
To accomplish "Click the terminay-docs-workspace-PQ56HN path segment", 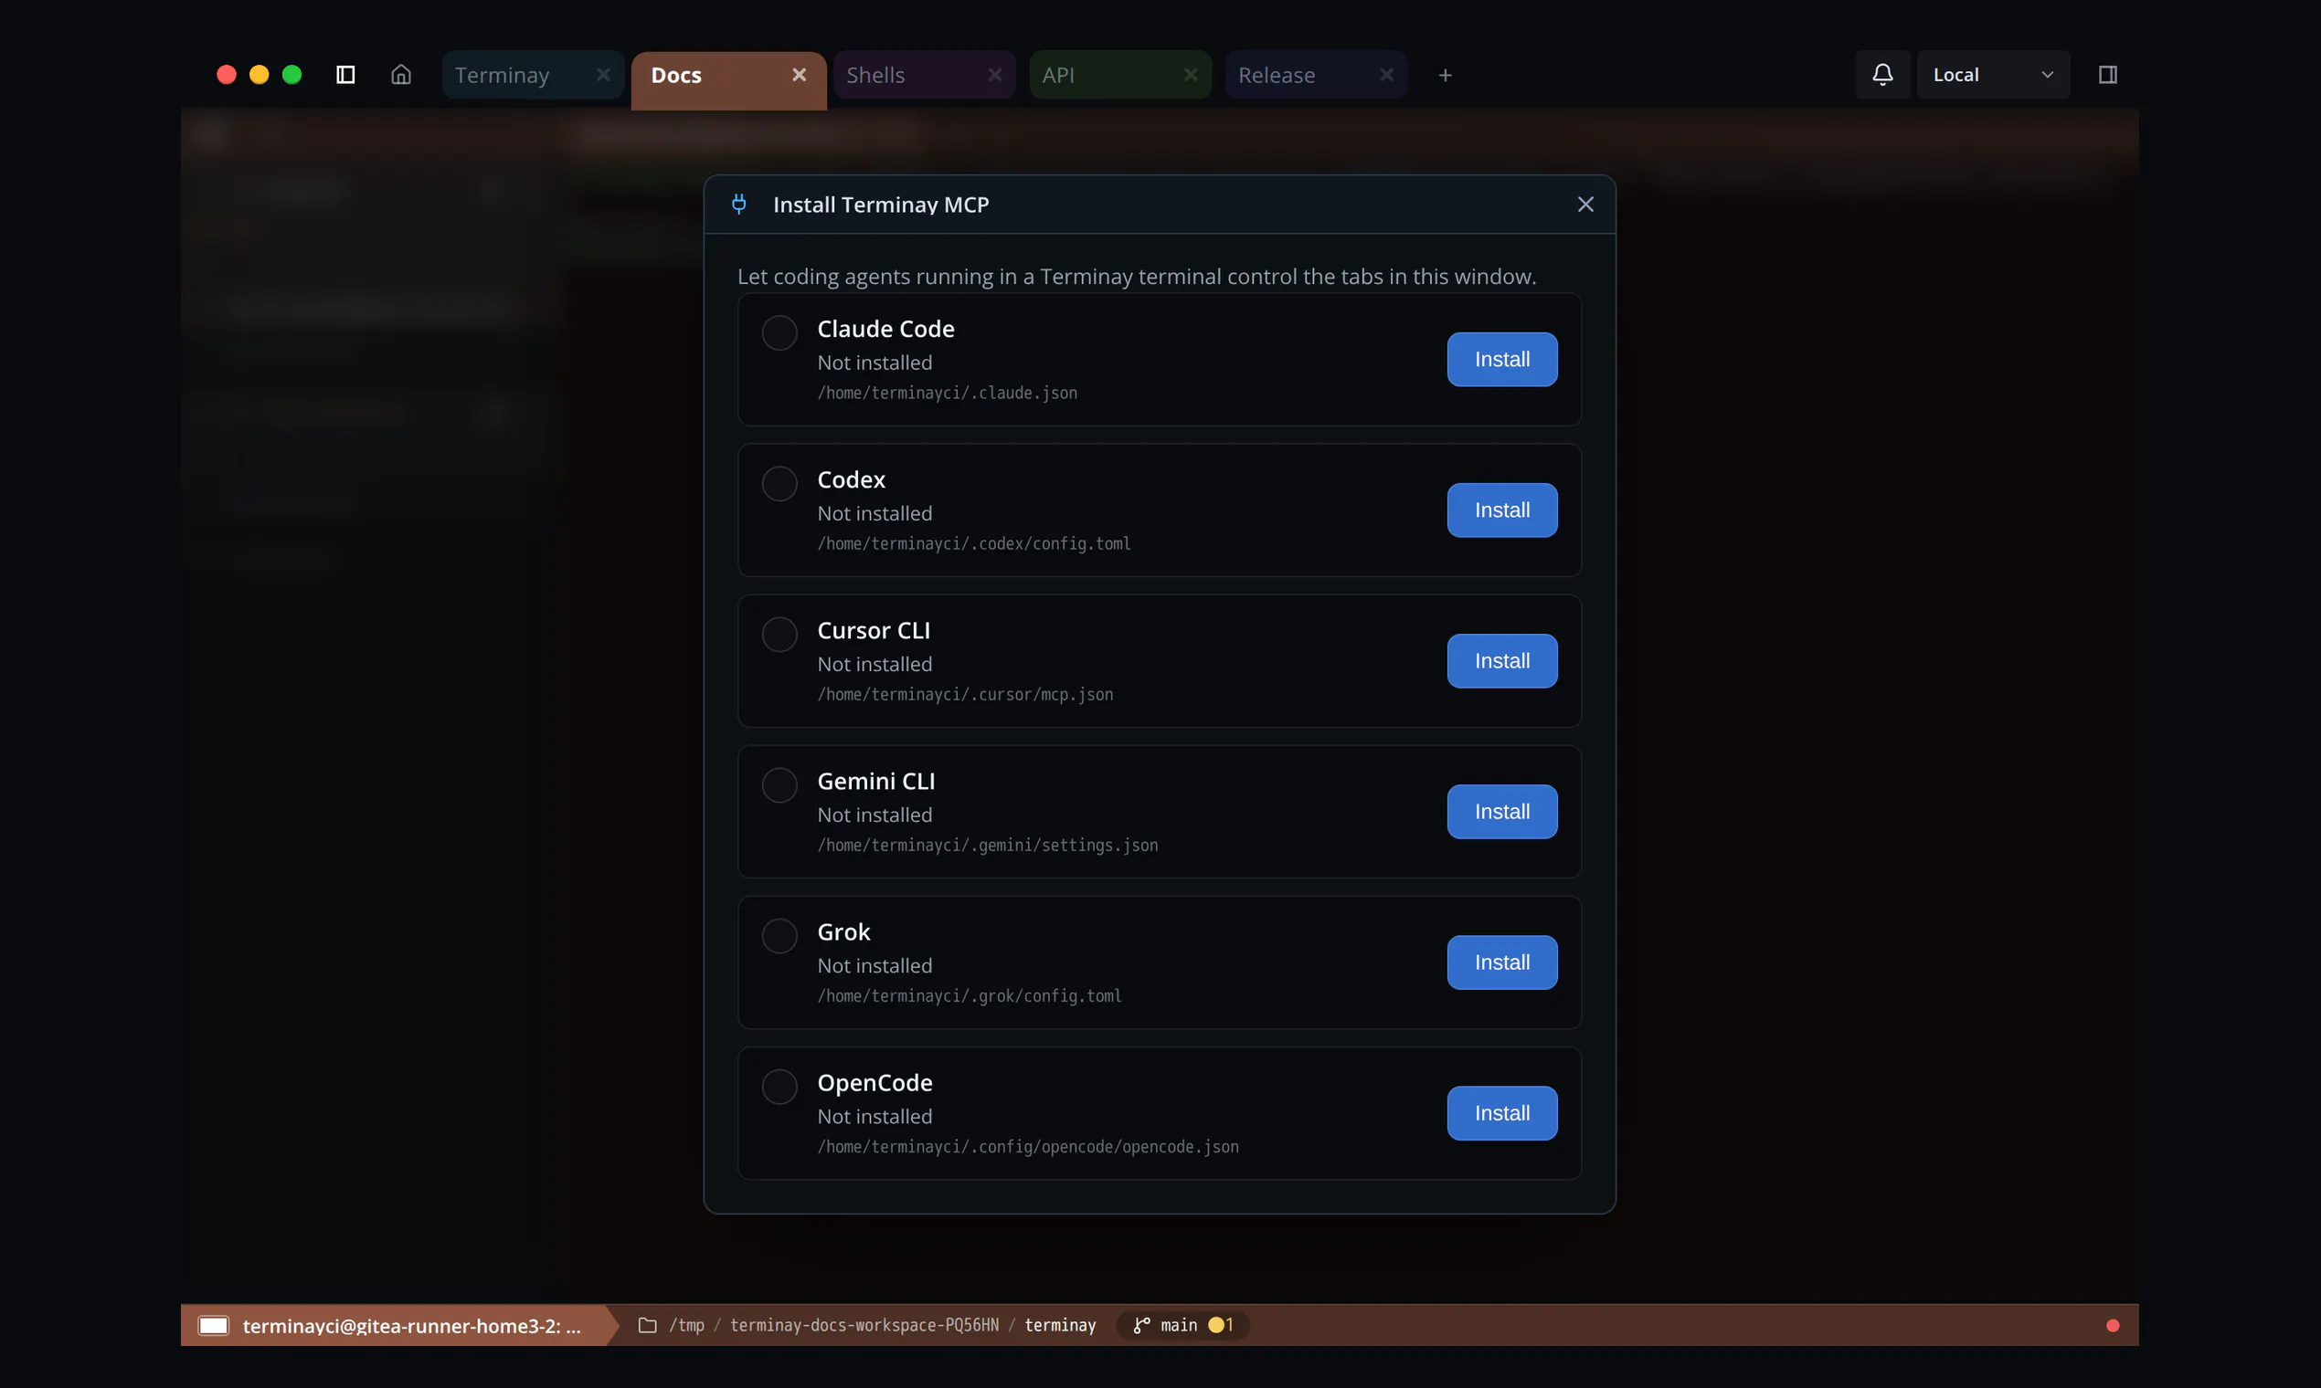I will [864, 1324].
